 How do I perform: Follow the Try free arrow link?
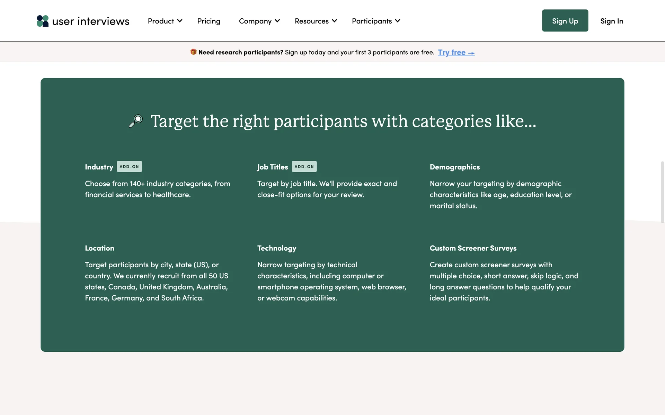[456, 53]
